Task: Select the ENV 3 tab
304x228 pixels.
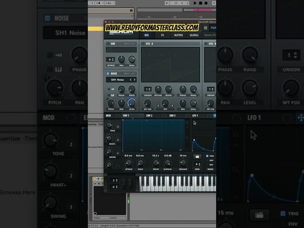Action: (x=172, y=115)
